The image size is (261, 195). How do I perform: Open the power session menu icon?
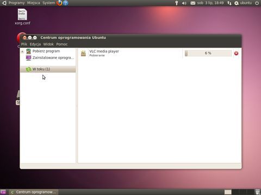pyautogui.click(x=257, y=3)
